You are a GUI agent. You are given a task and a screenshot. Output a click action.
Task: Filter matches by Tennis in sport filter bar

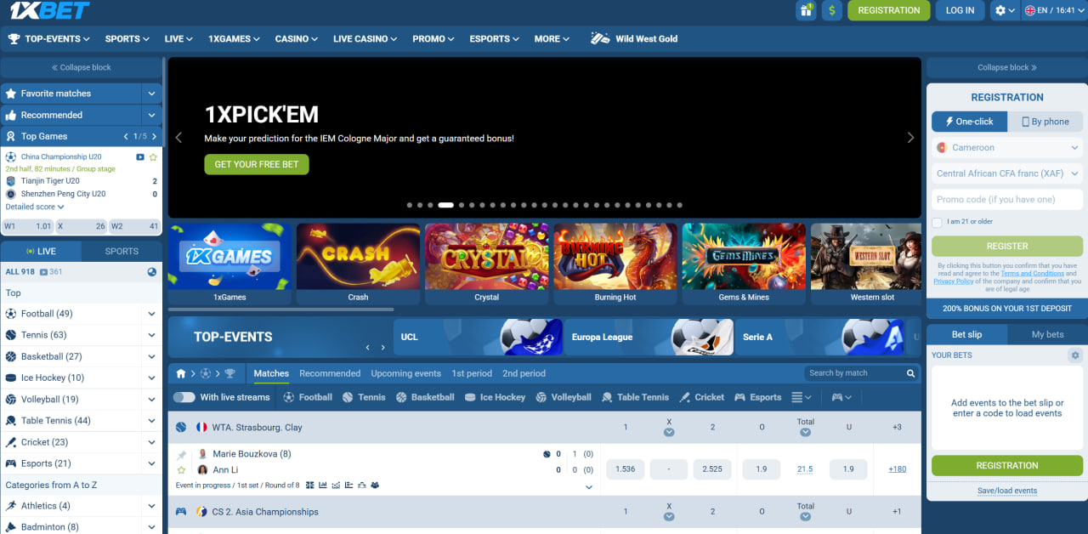coord(364,397)
